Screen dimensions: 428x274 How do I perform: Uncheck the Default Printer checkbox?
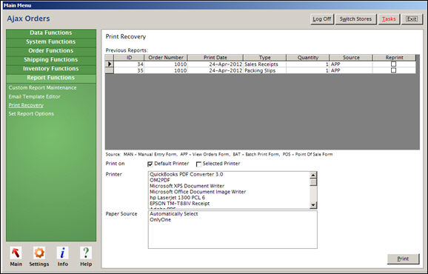pos(150,164)
